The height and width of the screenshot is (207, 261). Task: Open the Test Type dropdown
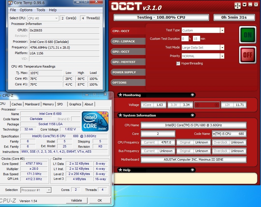tap(222, 30)
